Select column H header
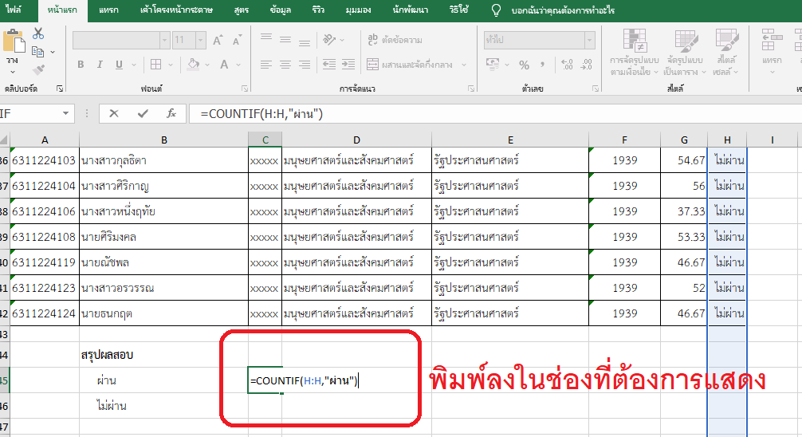This screenshot has height=437, width=802. 727,140
